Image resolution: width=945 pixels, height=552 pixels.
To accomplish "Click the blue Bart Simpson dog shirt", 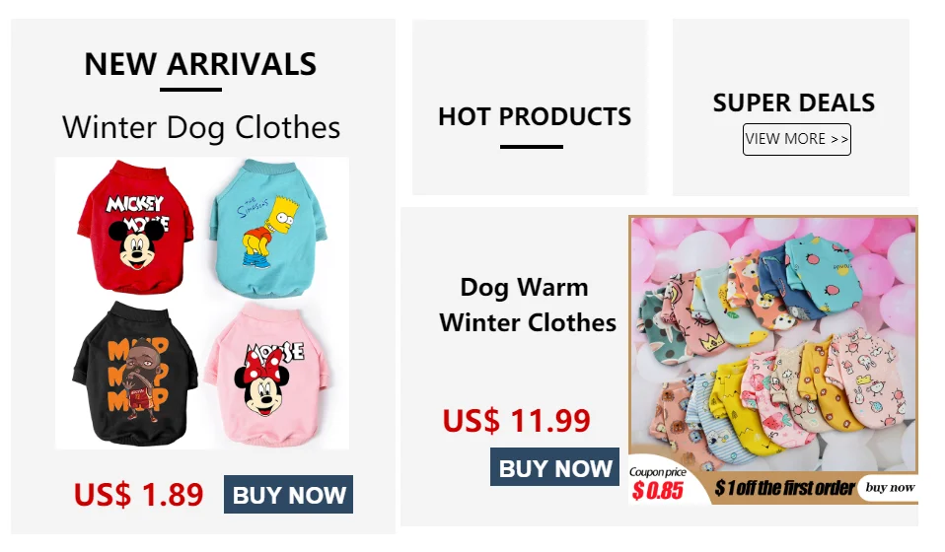I will [x=268, y=229].
